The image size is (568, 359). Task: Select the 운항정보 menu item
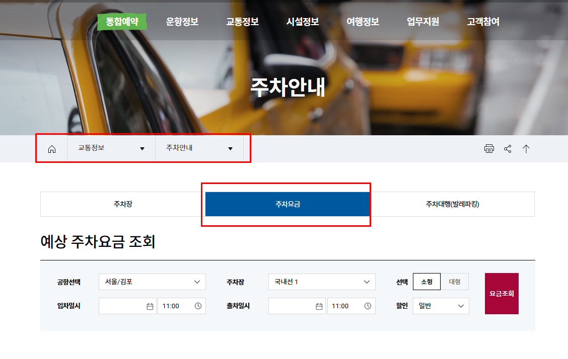point(182,22)
